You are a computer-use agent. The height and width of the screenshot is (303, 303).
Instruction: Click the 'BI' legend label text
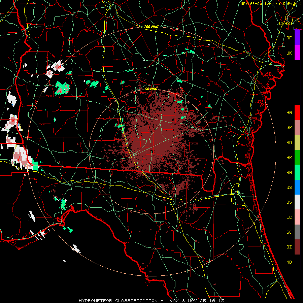click(x=289, y=247)
